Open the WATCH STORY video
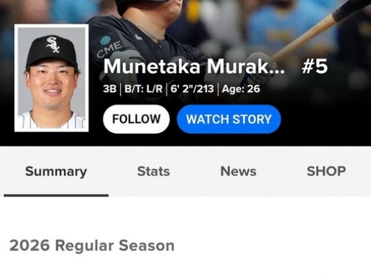The height and width of the screenshot is (277, 371). pyautogui.click(x=229, y=119)
